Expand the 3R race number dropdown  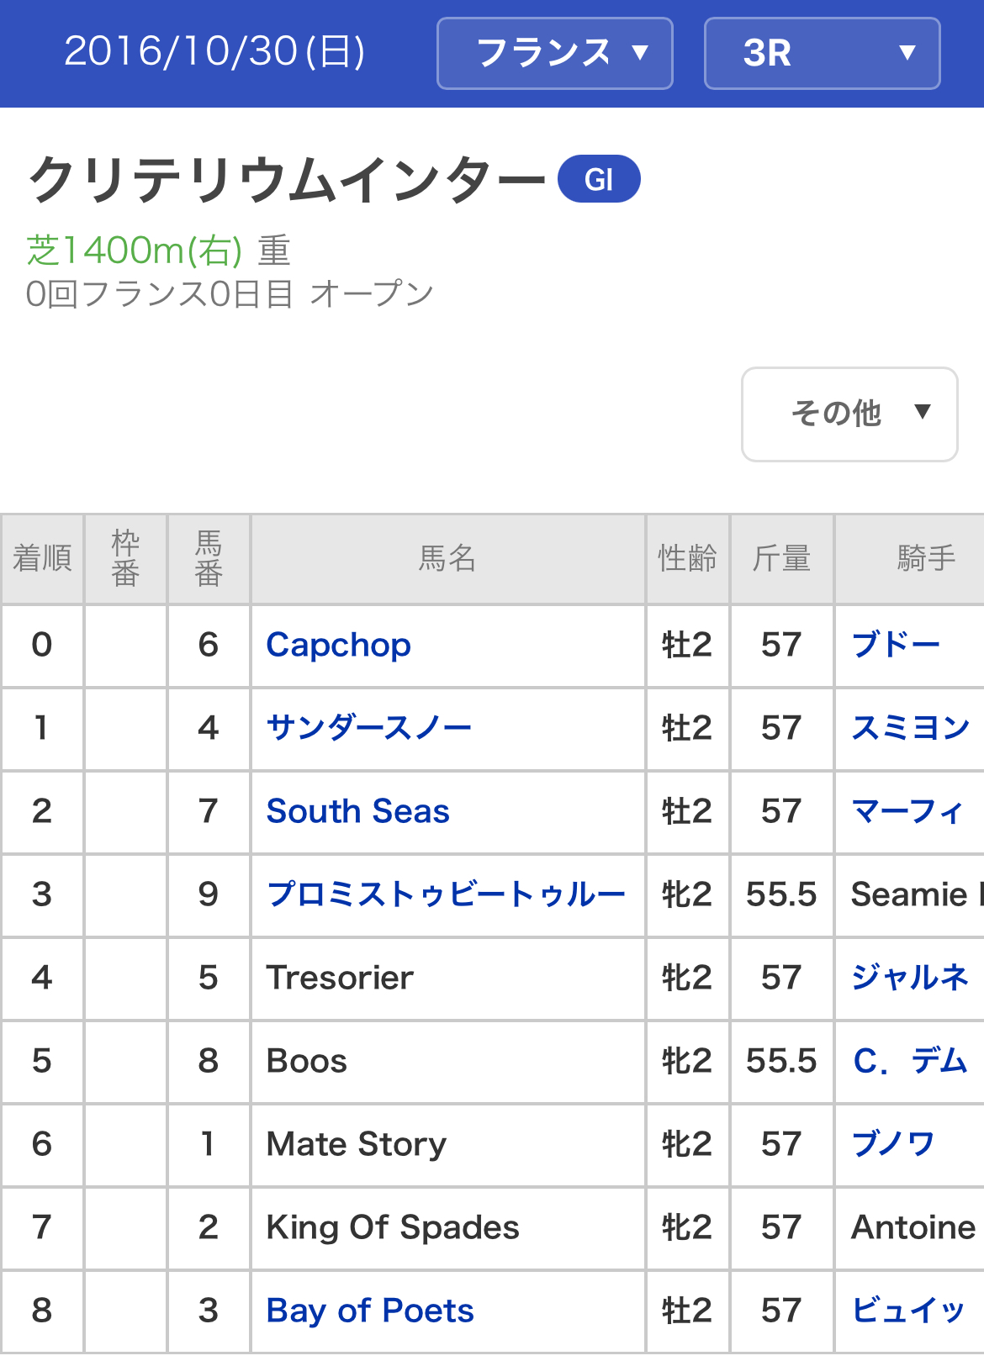tap(822, 53)
